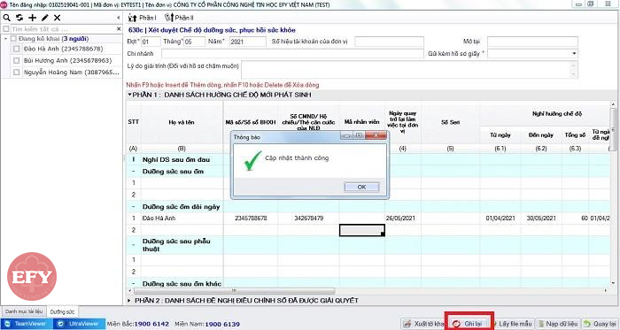This screenshot has height=330, width=620.
Task: Click the Quay lại button
Action: pos(601,324)
